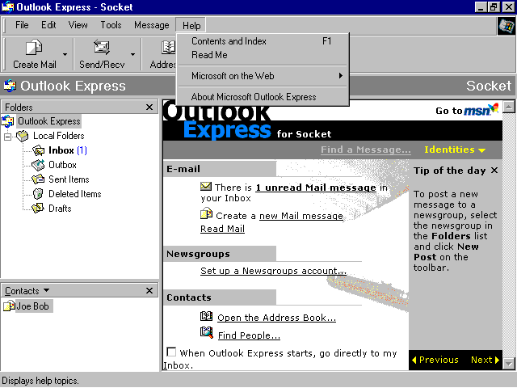Viewport: 517px width, 388px height.
Task: Open the Identities dropdown
Action: click(x=455, y=150)
